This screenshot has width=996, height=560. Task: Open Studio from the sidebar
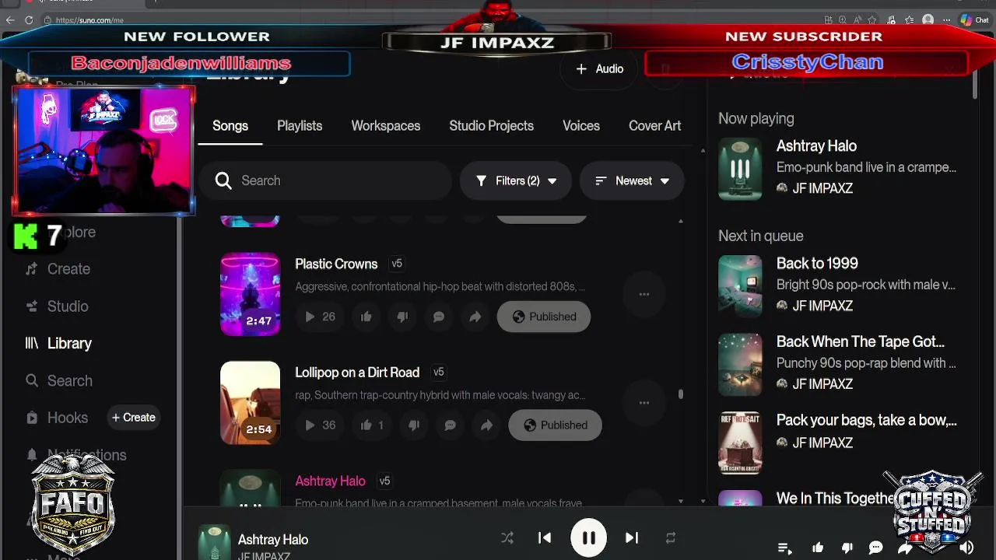coord(57,306)
